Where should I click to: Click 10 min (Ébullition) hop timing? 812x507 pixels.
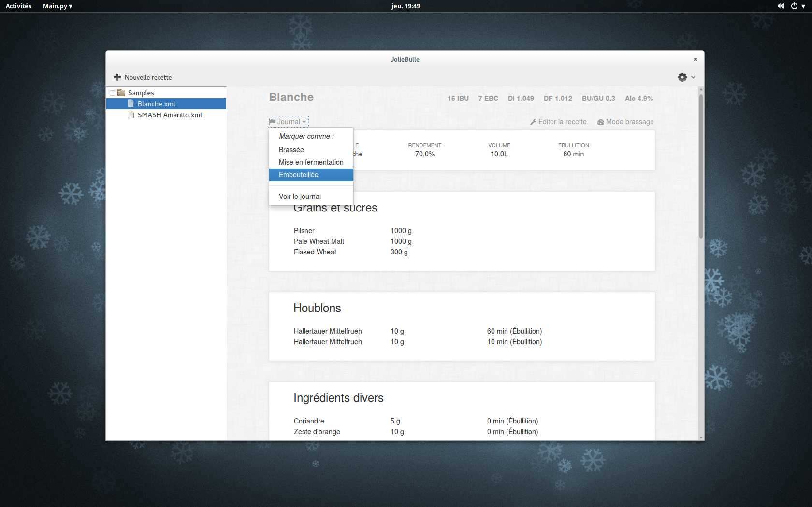pyautogui.click(x=515, y=342)
